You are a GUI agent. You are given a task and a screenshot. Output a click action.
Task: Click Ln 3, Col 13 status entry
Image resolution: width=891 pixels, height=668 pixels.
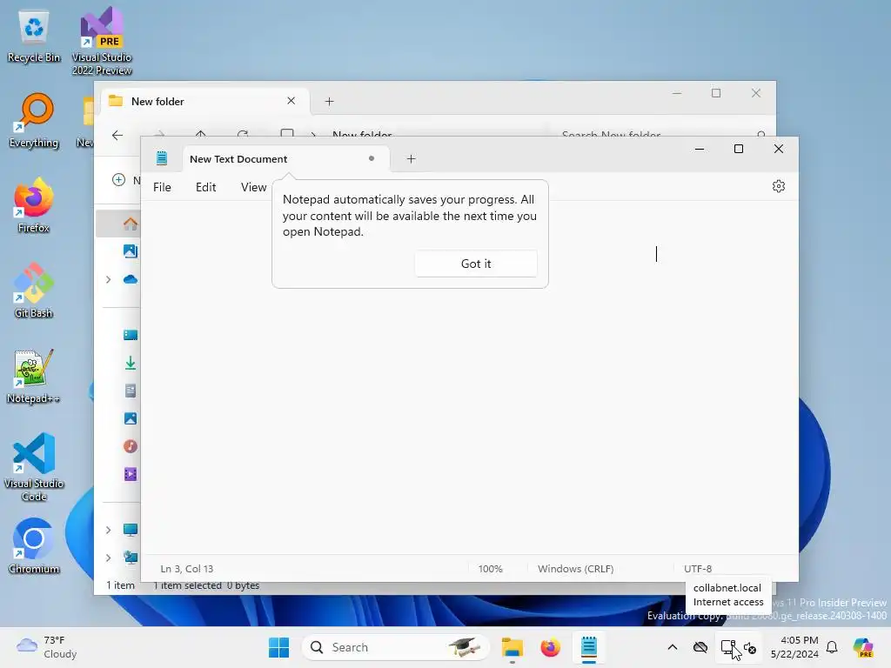pos(186,569)
